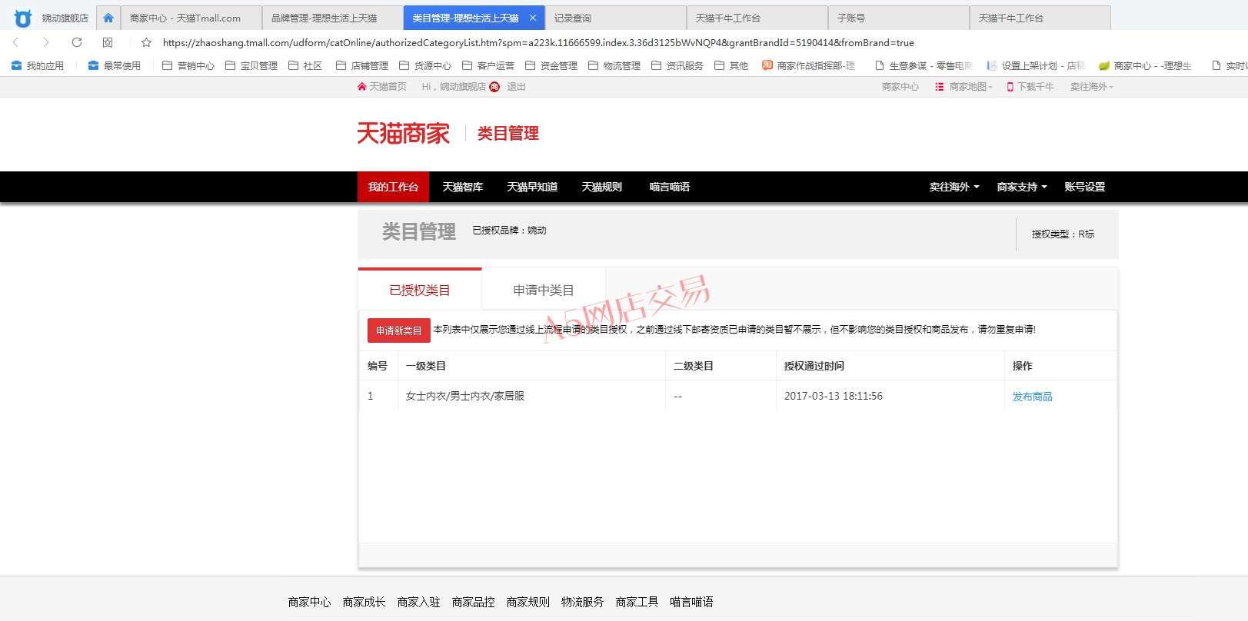This screenshot has height=621, width=1248.
Task: Expand the 商家地图 dropdown
Action: tap(963, 87)
